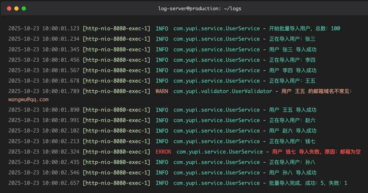Viewport: 368px width, 193px height.
Task: Click the wangwu@qq.com email address
Action: click(x=28, y=100)
